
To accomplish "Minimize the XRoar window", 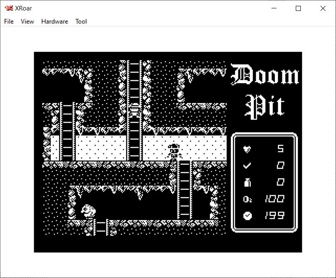I will [x=274, y=8].
